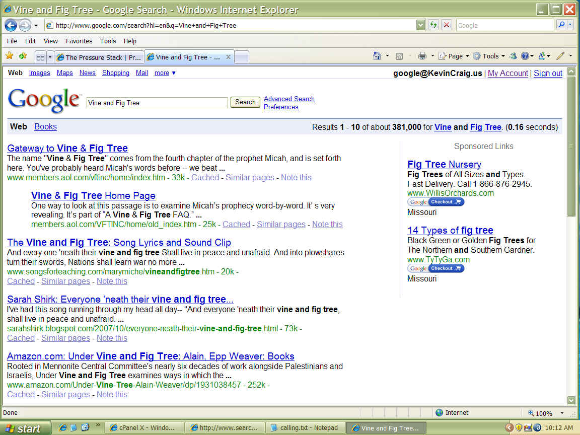Go to Google Maps link
Image resolution: width=580 pixels, height=435 pixels.
click(65, 73)
